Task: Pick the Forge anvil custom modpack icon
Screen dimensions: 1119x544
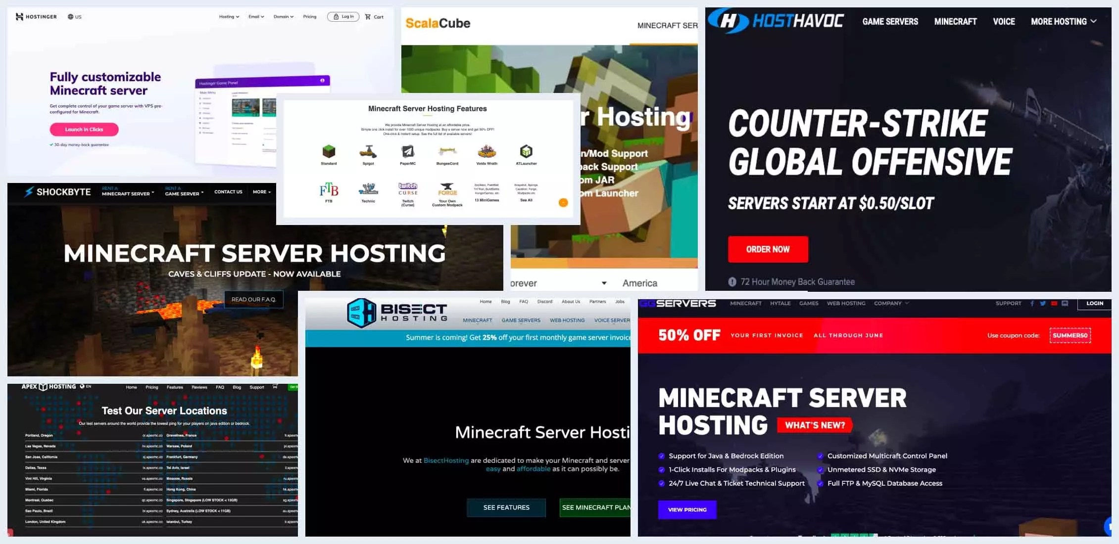Action: [x=447, y=189]
